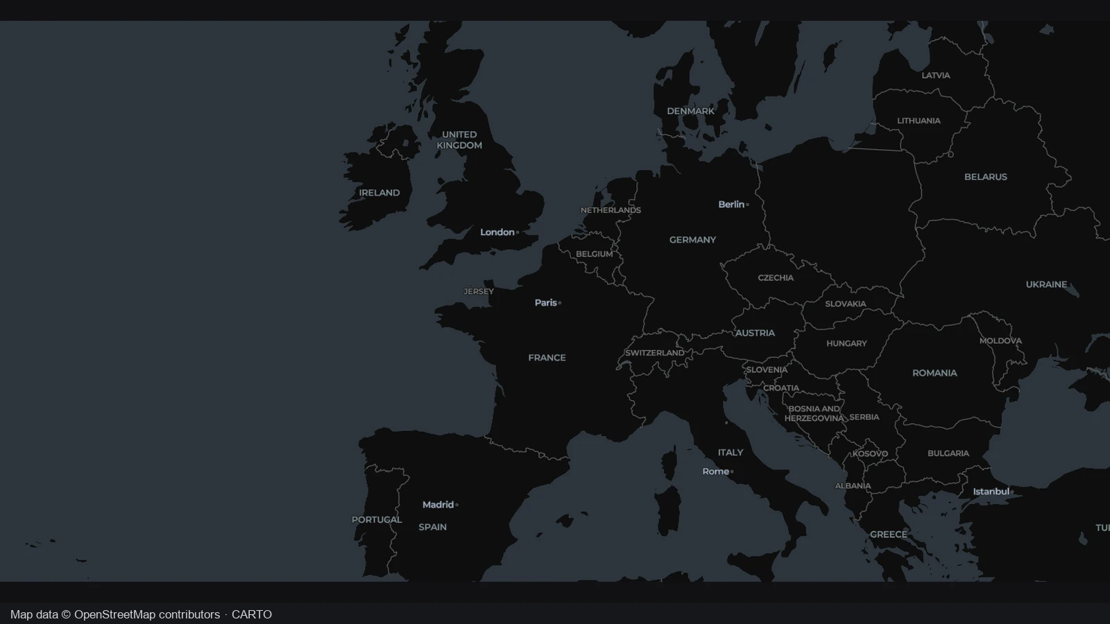Select the FRANCE country label

tap(547, 358)
